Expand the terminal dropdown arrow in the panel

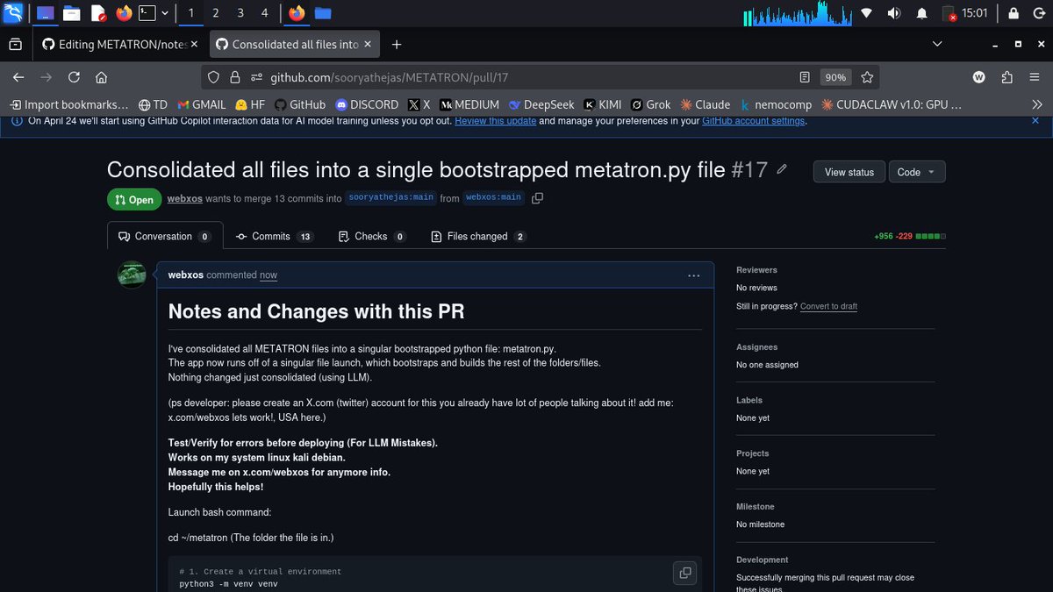(x=165, y=13)
